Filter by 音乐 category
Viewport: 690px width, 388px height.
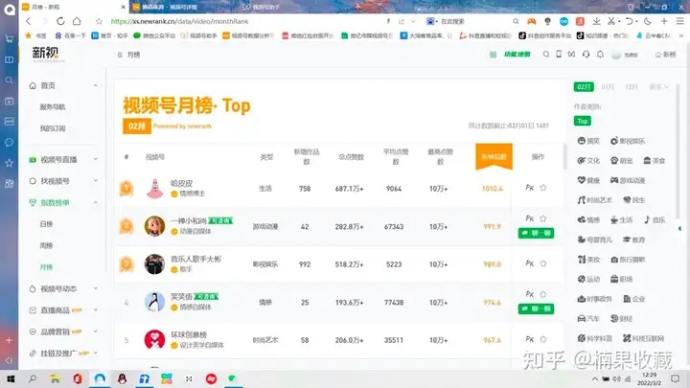[x=655, y=220]
